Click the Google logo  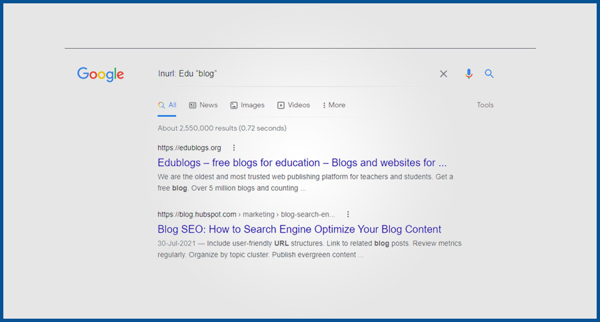point(100,74)
